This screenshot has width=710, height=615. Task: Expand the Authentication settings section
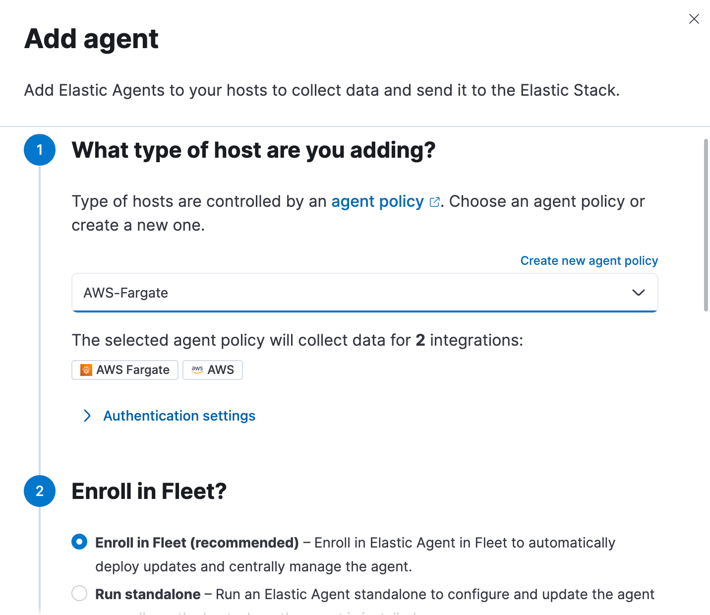coord(179,416)
